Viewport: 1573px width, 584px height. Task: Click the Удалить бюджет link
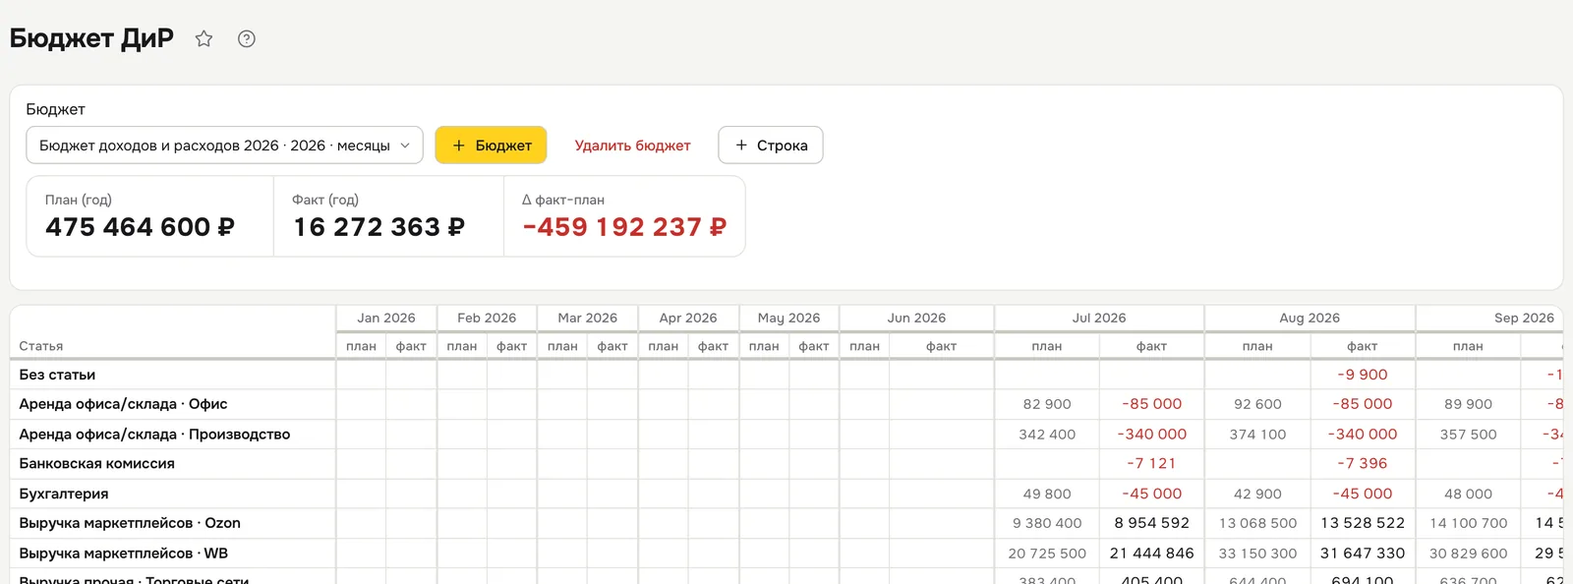point(632,146)
